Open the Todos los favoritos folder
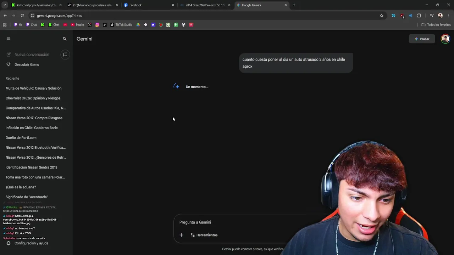Image resolution: width=454 pixels, height=255 pixels. [x=436, y=25]
